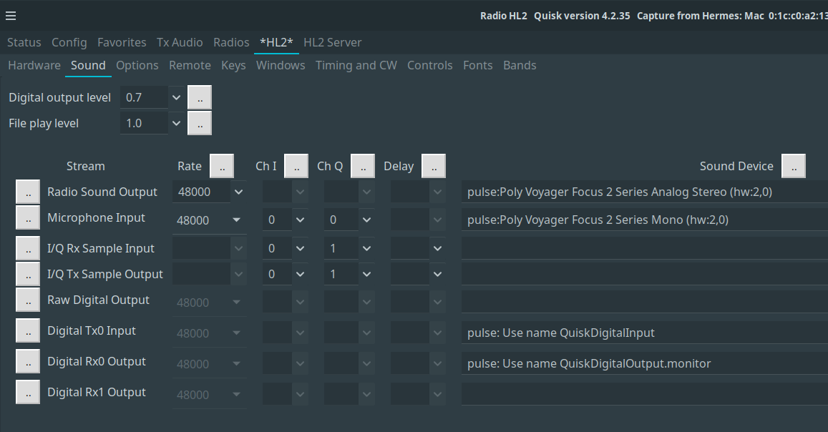The height and width of the screenshot is (432, 828).
Task: Open I/Q Rx Sample Input Ch Q dropdown
Action: point(366,248)
